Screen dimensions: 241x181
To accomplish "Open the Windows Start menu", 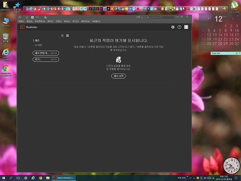I will (3, 178).
